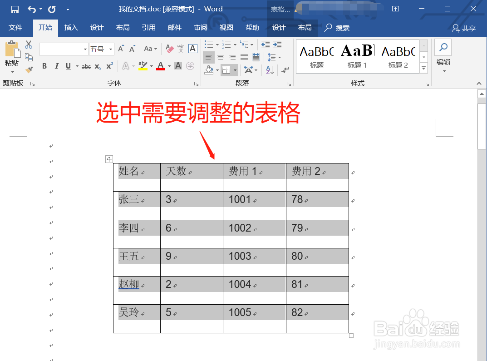The image size is (487, 361).
Task: Open the Table Design 设计 contextual tab
Action: 278,27
